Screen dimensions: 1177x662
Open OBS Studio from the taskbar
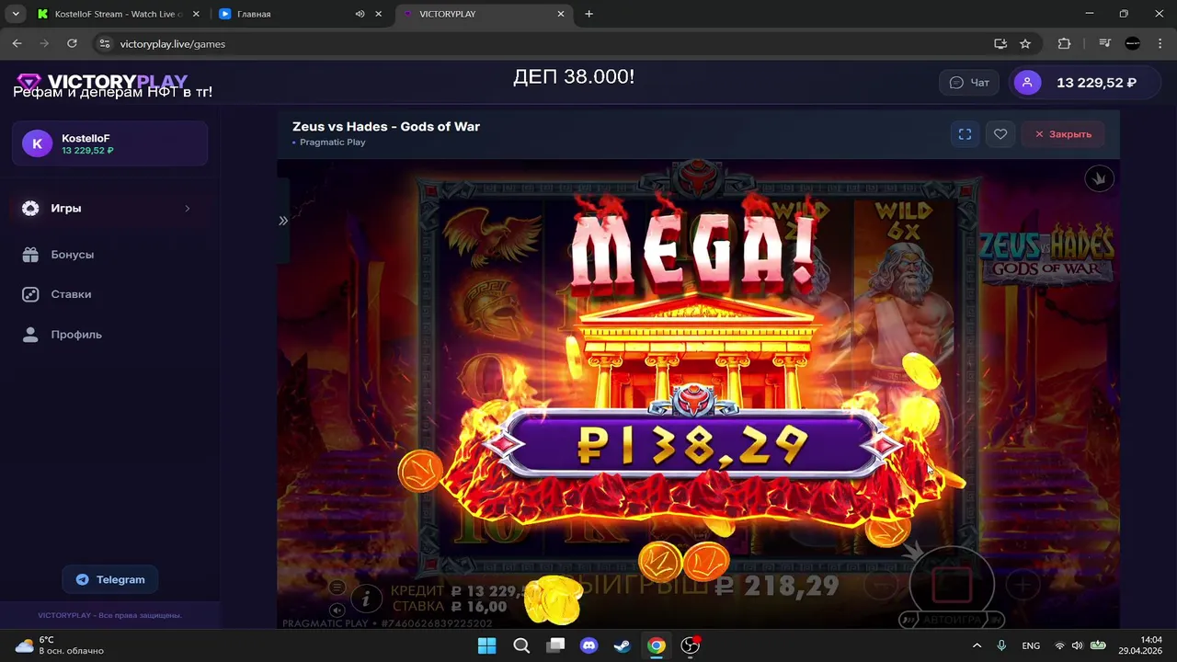691,645
